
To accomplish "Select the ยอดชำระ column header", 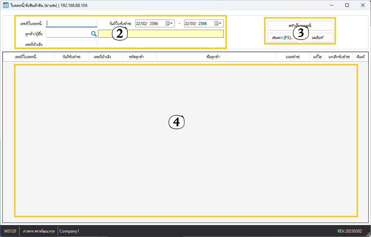I will click(x=293, y=57).
